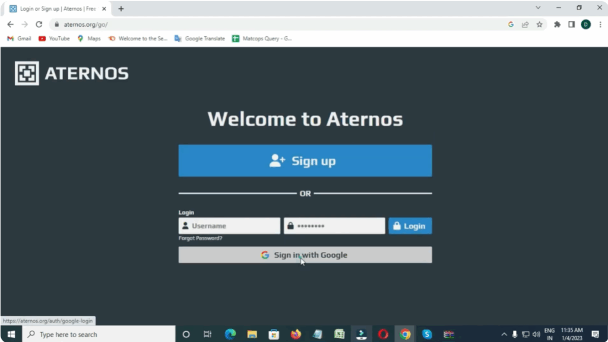This screenshot has height=342, width=608.
Task: Open the tab search chevron
Action: [x=538, y=8]
